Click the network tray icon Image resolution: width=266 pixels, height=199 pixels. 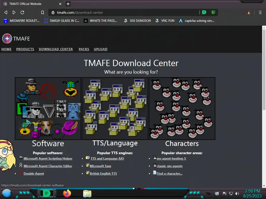click(231, 193)
